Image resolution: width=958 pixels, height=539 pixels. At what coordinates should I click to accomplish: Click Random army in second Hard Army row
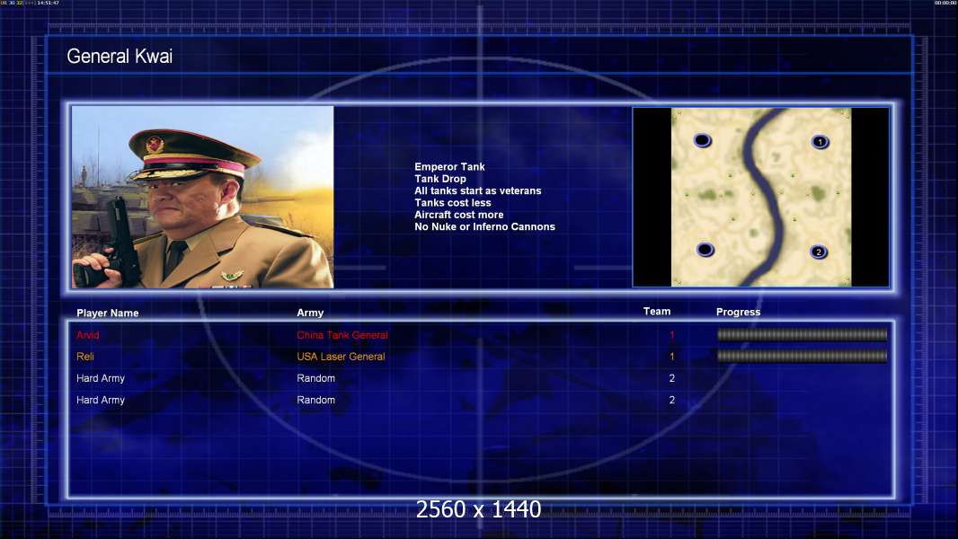pos(315,400)
